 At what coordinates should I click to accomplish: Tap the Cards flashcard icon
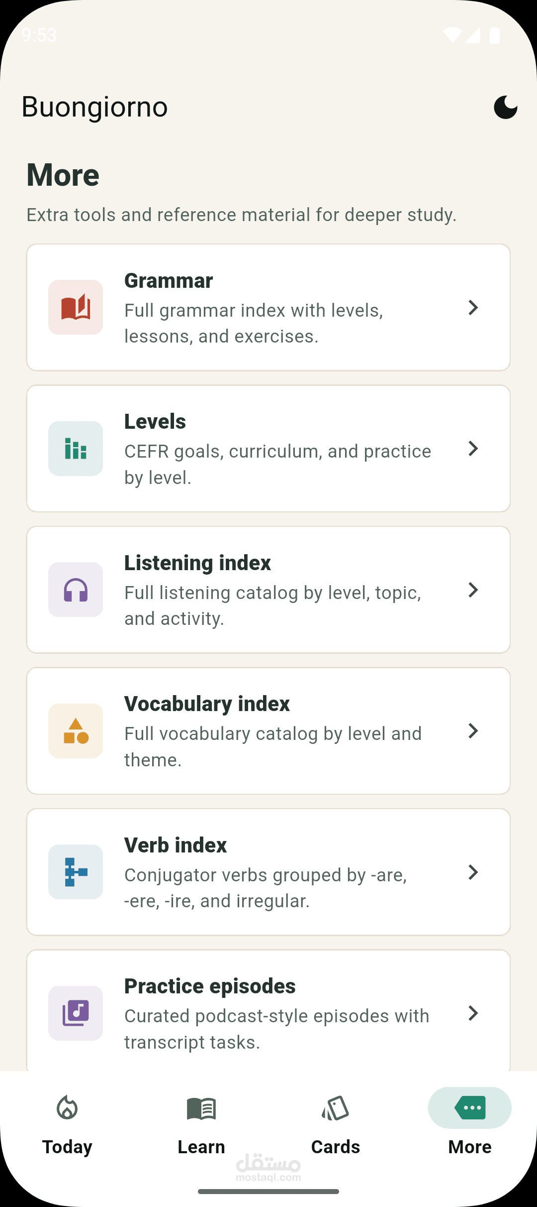(x=336, y=1108)
